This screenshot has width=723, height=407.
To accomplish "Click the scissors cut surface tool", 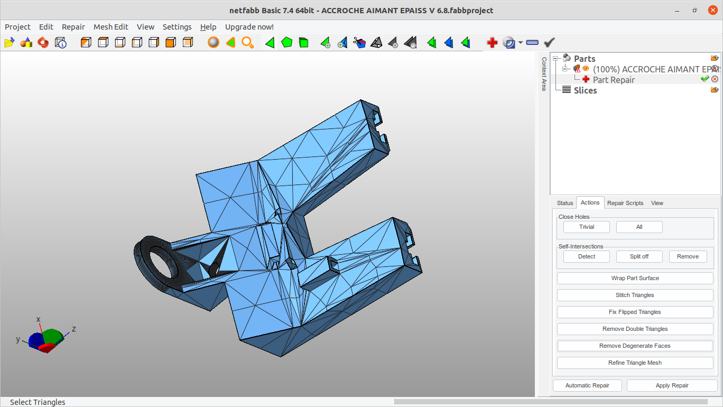I will (359, 43).
